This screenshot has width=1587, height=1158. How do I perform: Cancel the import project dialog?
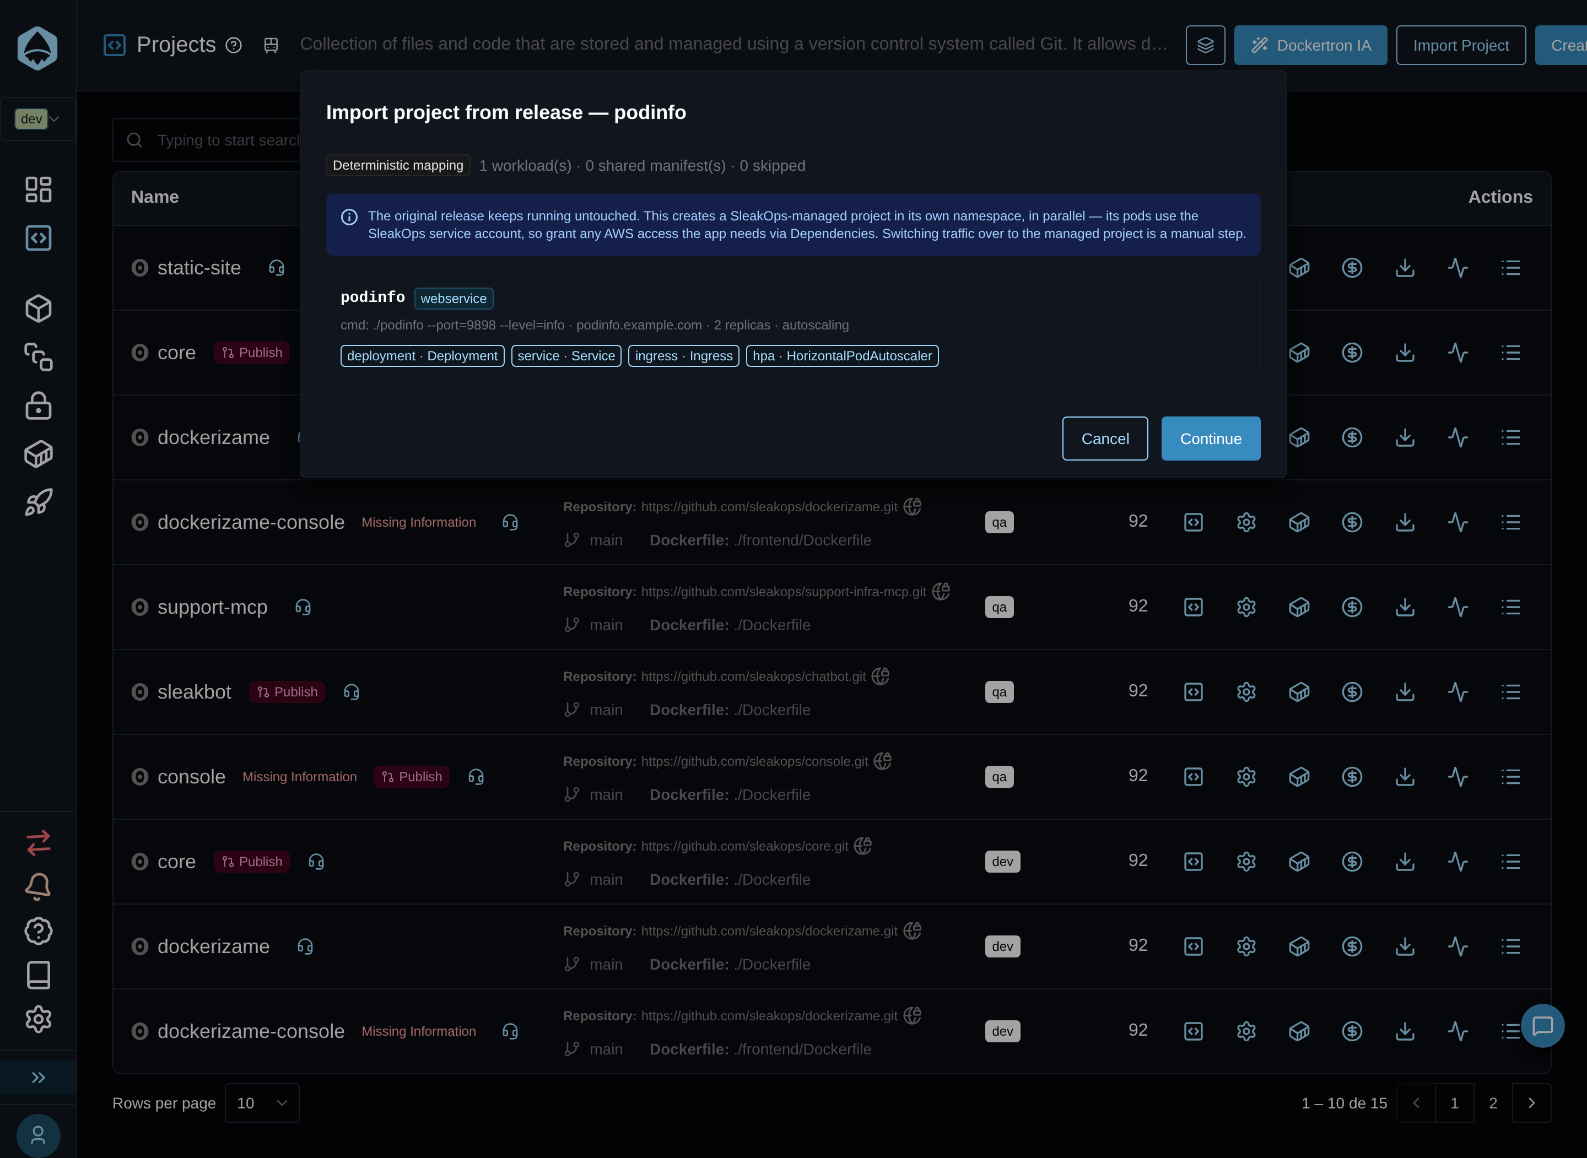1105,439
